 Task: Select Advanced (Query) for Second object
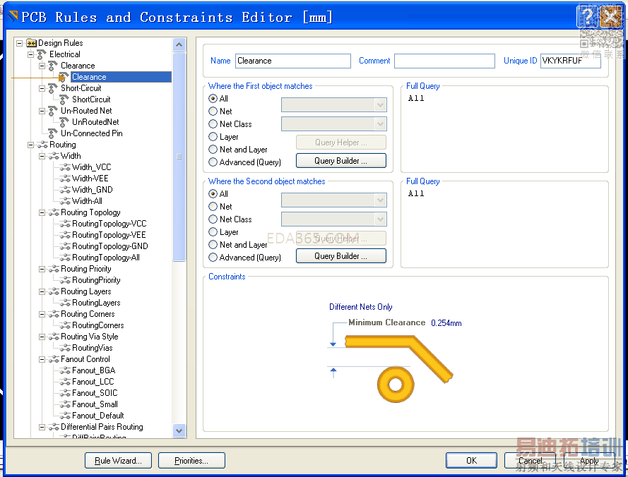point(213,258)
